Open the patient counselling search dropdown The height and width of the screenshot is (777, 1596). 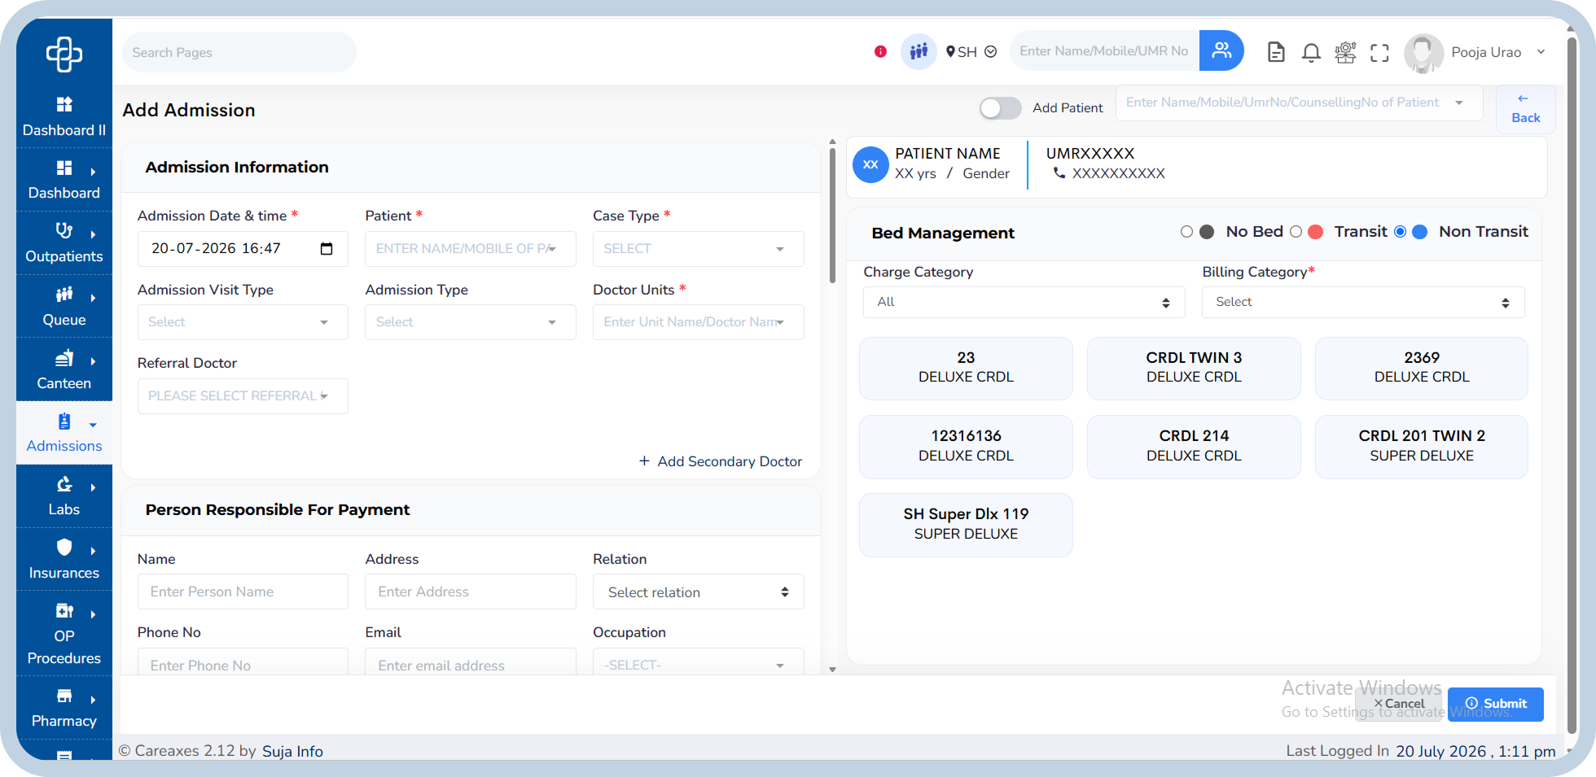click(x=1299, y=103)
